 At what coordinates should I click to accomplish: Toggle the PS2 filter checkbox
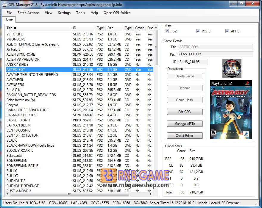click(167, 31)
